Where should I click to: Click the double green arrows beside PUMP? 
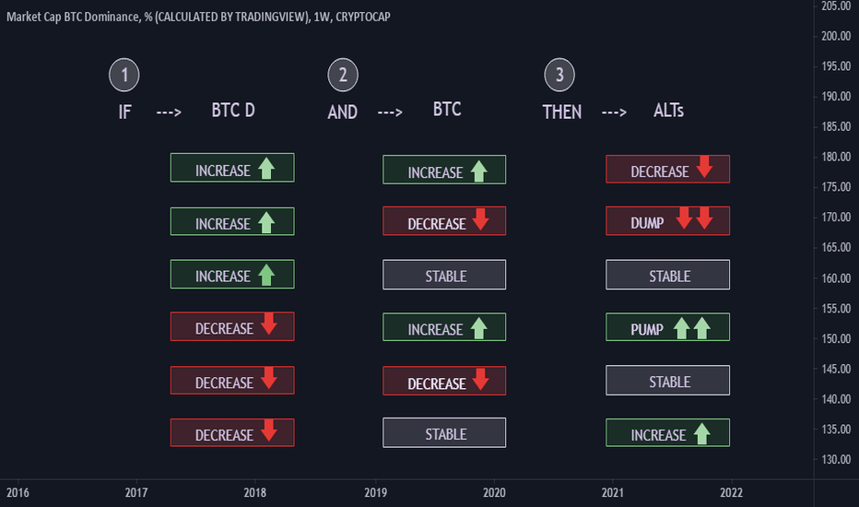[694, 327]
